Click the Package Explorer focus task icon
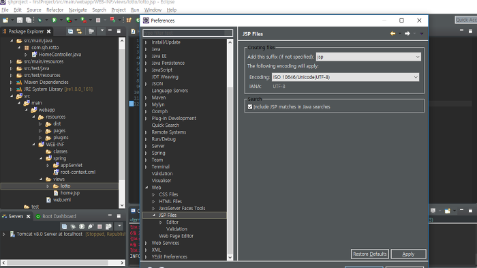 point(91,31)
